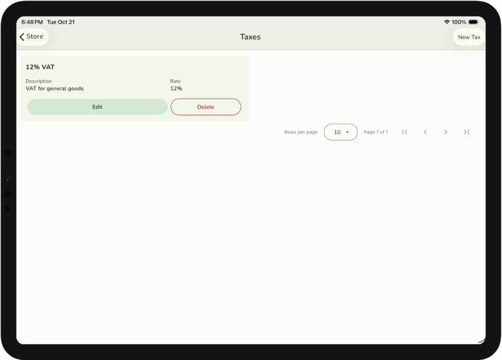502x360 pixels.
Task: Select the 12% VAT tax card
Action: pos(134,76)
